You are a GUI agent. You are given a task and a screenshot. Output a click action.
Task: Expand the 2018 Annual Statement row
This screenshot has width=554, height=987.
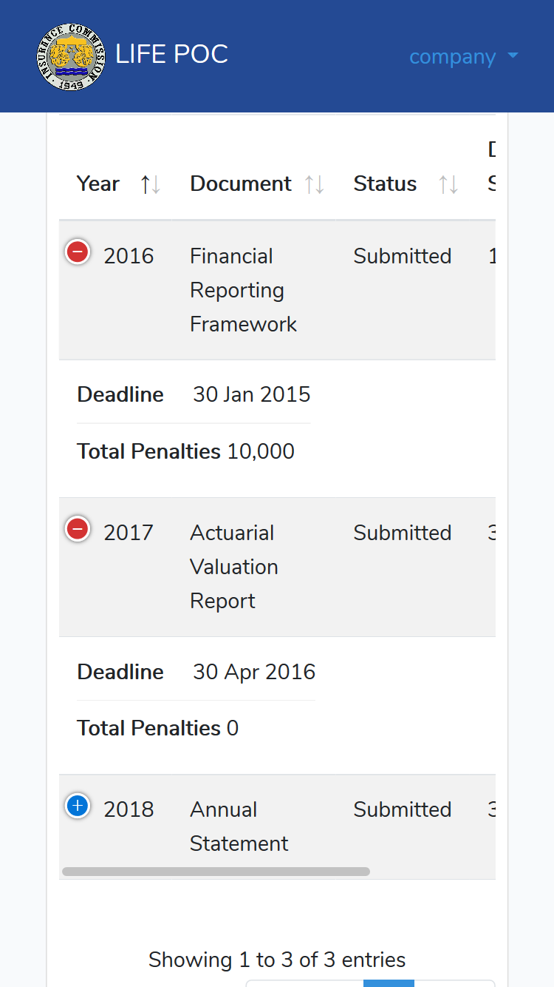click(x=78, y=806)
